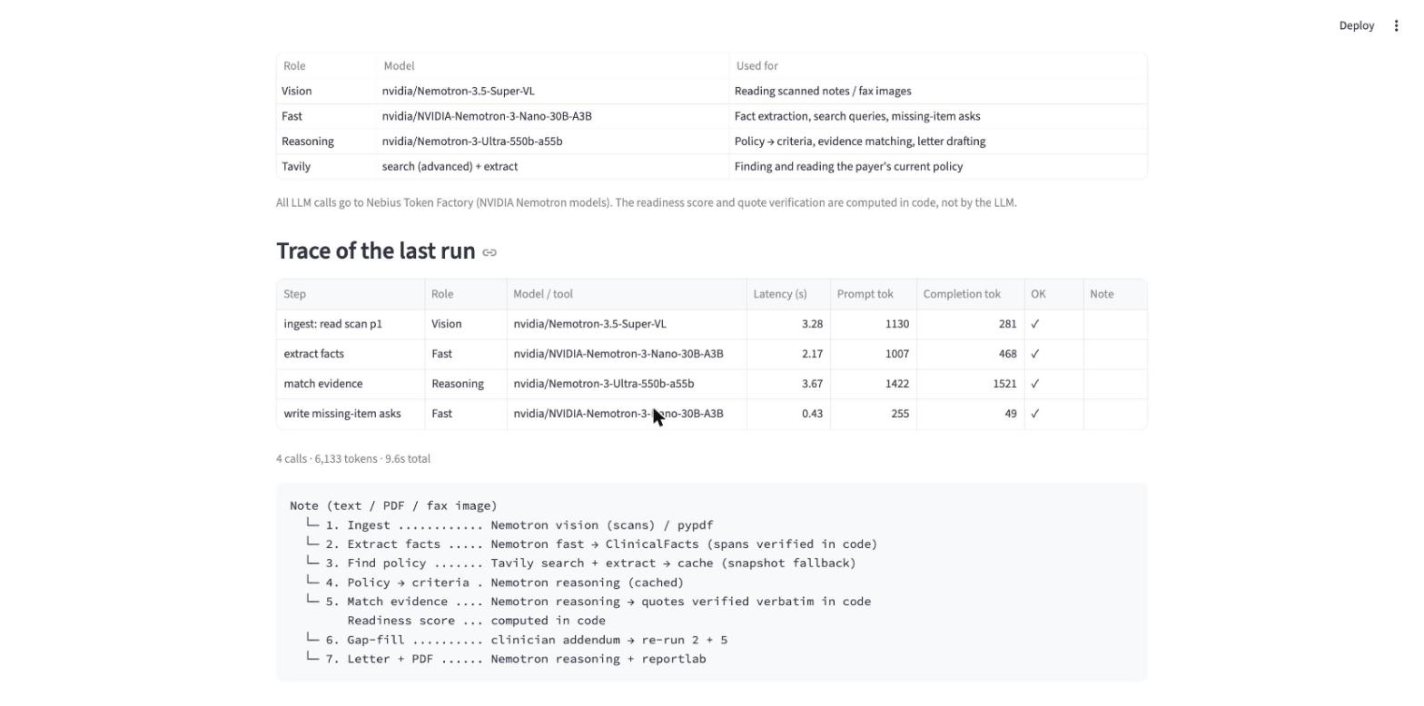Click the Model / tool column header
Viewport: 1424px width, 706px height.
(627, 294)
